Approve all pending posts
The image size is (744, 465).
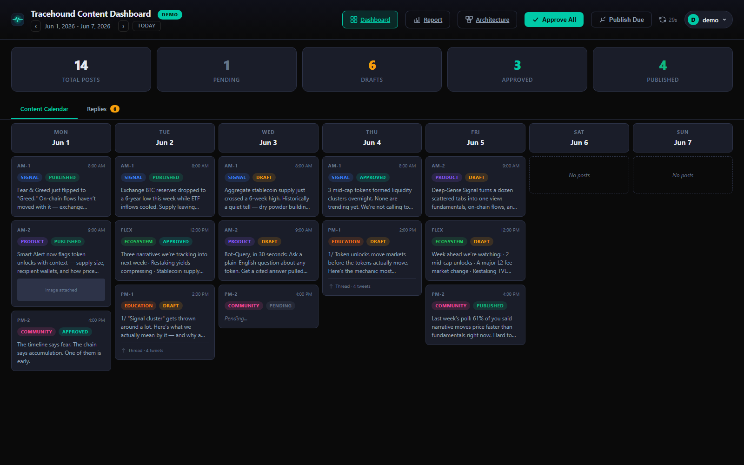[x=554, y=20]
